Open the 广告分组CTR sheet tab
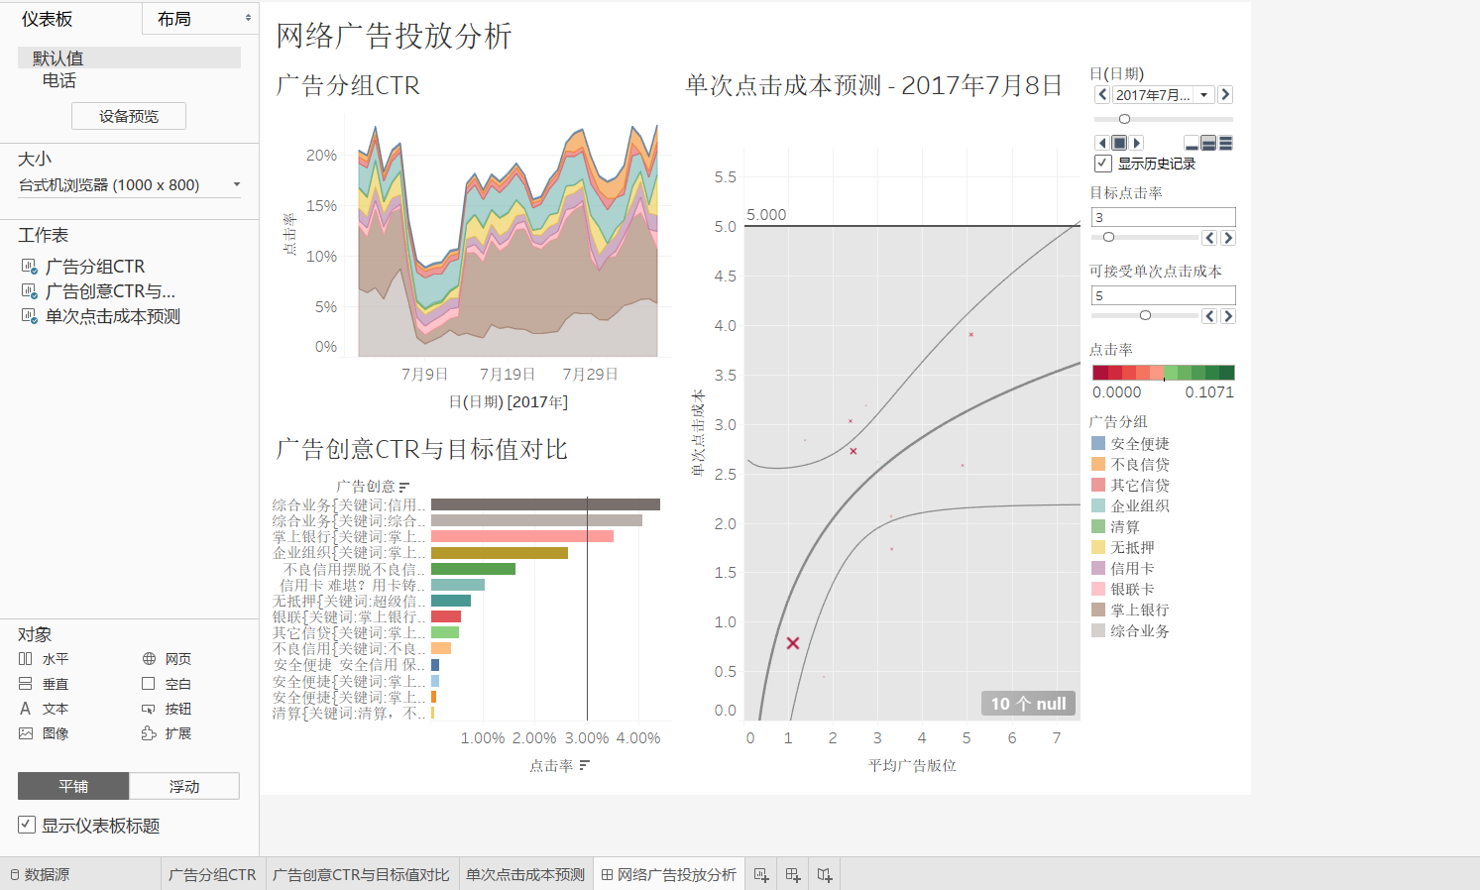 click(x=212, y=874)
